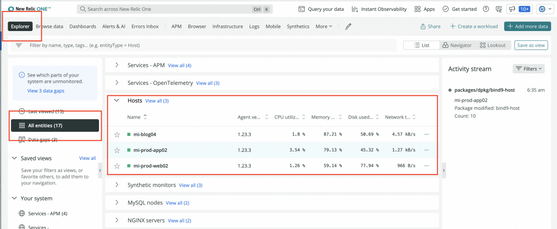
Task: Sort hosts by CPU utilization column
Action: (x=290, y=117)
